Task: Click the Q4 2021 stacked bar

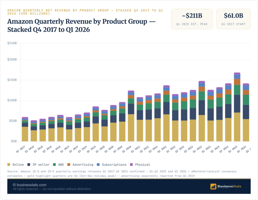Action: point(166,113)
